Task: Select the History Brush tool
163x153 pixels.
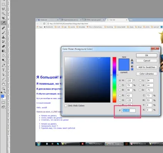Action: coord(3,42)
